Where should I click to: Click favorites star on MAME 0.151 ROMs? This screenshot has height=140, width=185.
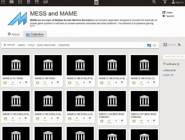20,82
